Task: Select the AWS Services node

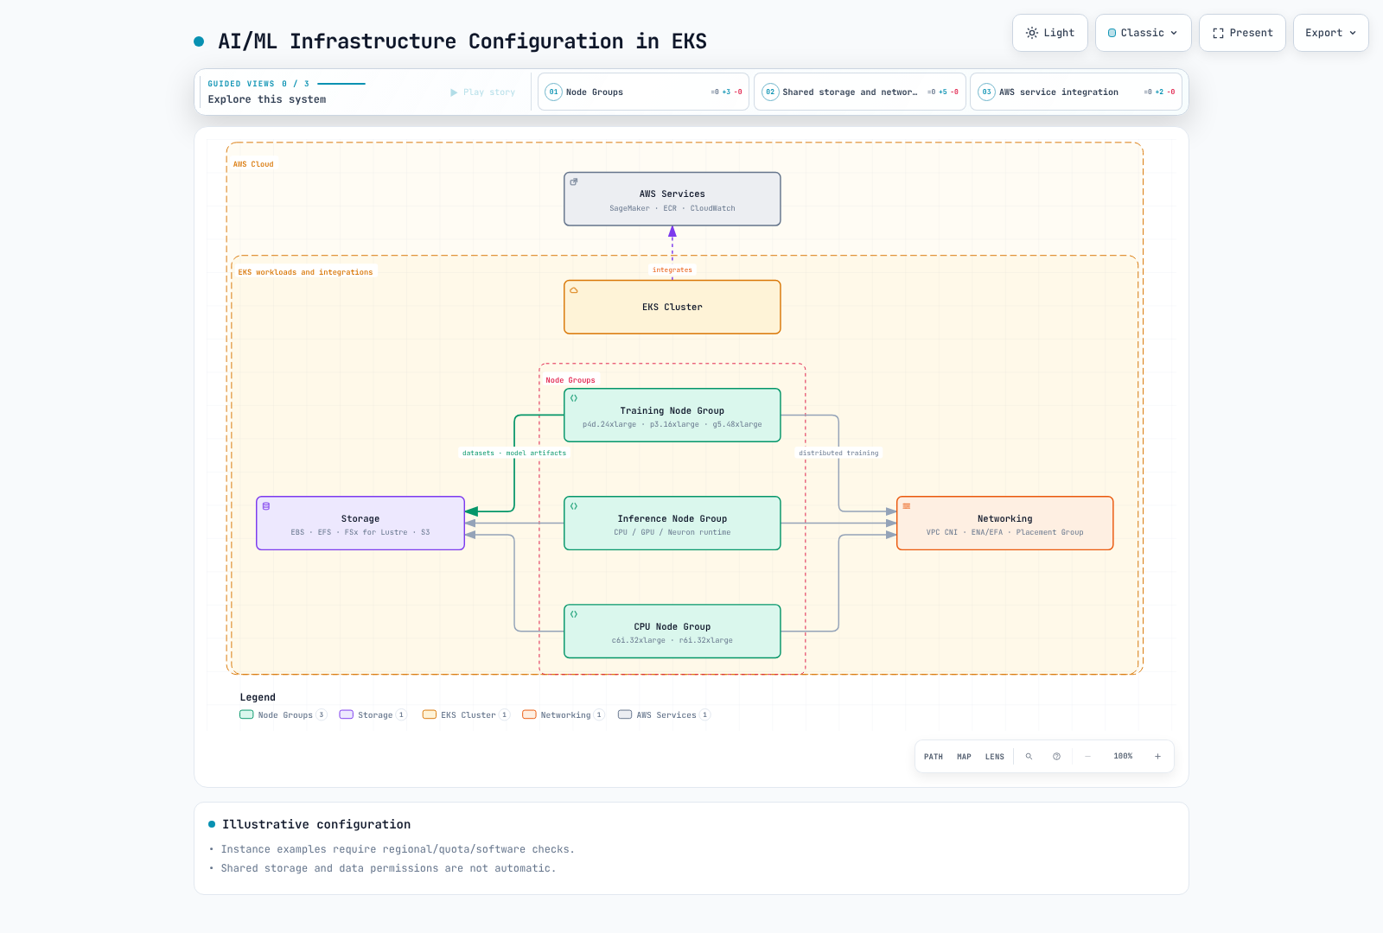Action: pyautogui.click(x=672, y=200)
